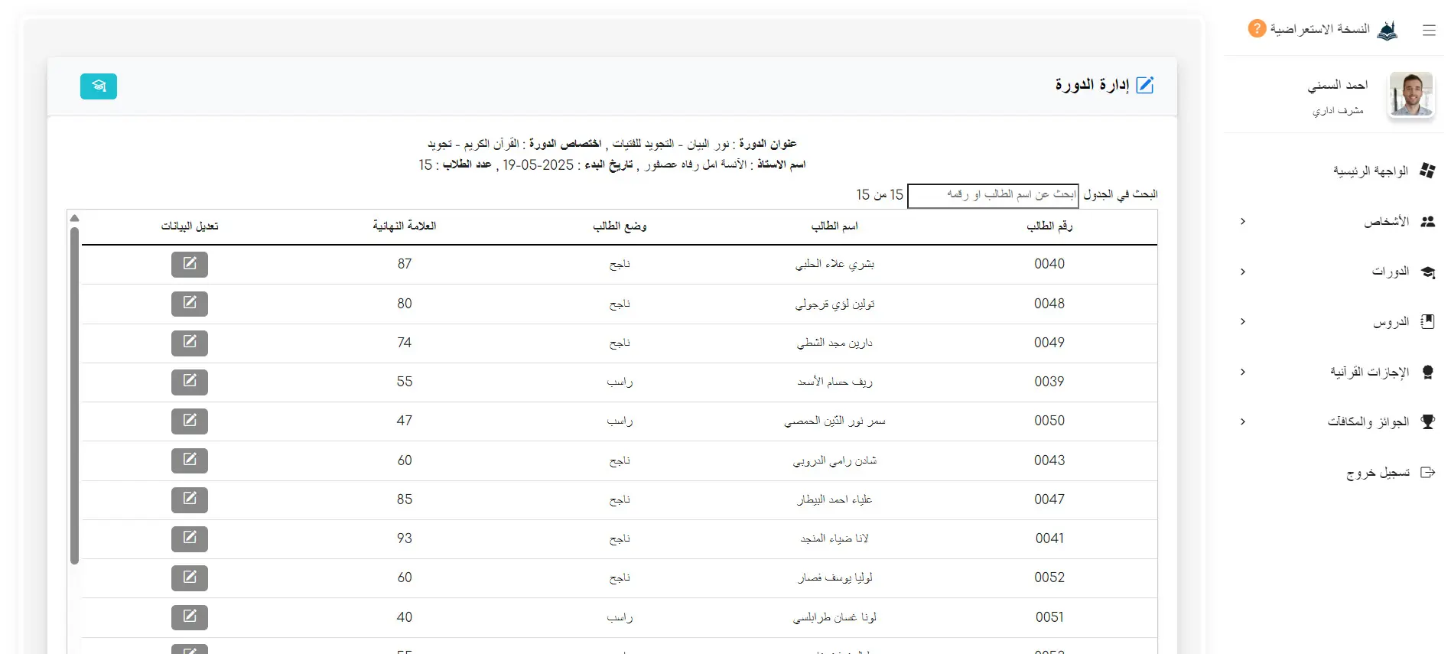Click the student search input field
This screenshot has width=1451, height=654.
click(x=992, y=195)
